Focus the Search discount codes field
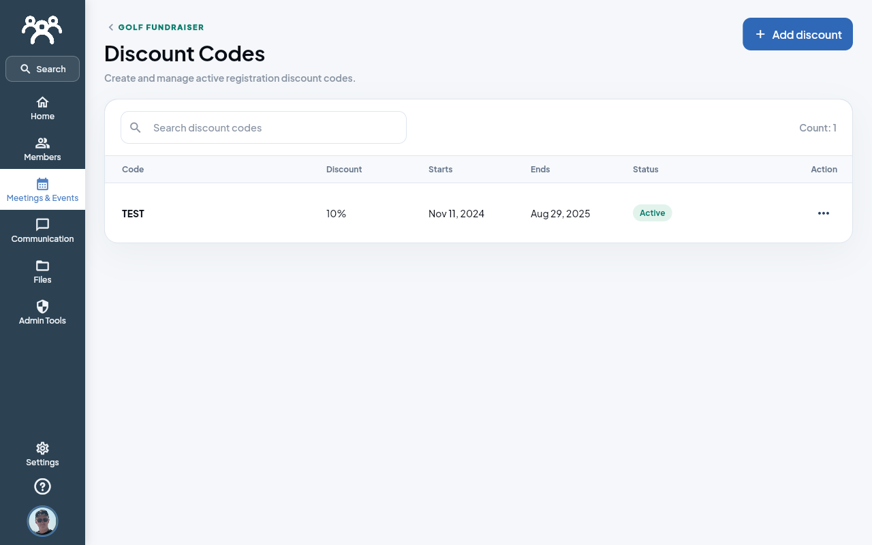The image size is (872, 545). pyautogui.click(x=264, y=127)
